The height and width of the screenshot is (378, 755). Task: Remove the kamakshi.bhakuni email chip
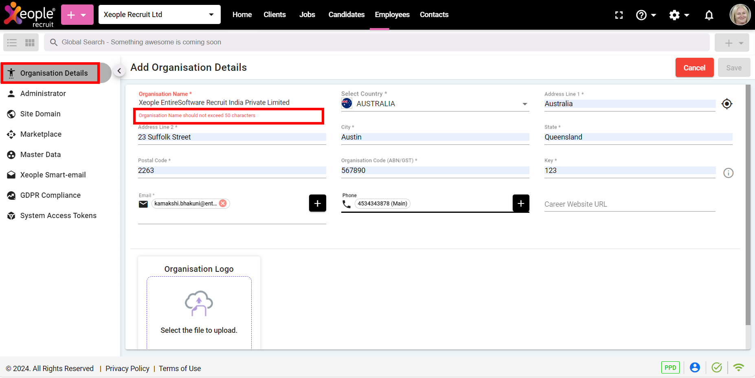pos(223,203)
